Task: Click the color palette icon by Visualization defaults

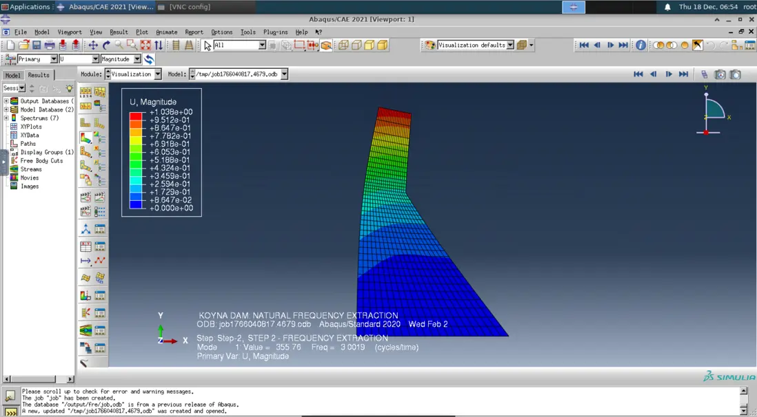Action: coord(430,45)
